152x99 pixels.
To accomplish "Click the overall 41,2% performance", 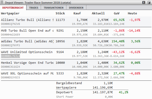I will click(x=124, y=92).
